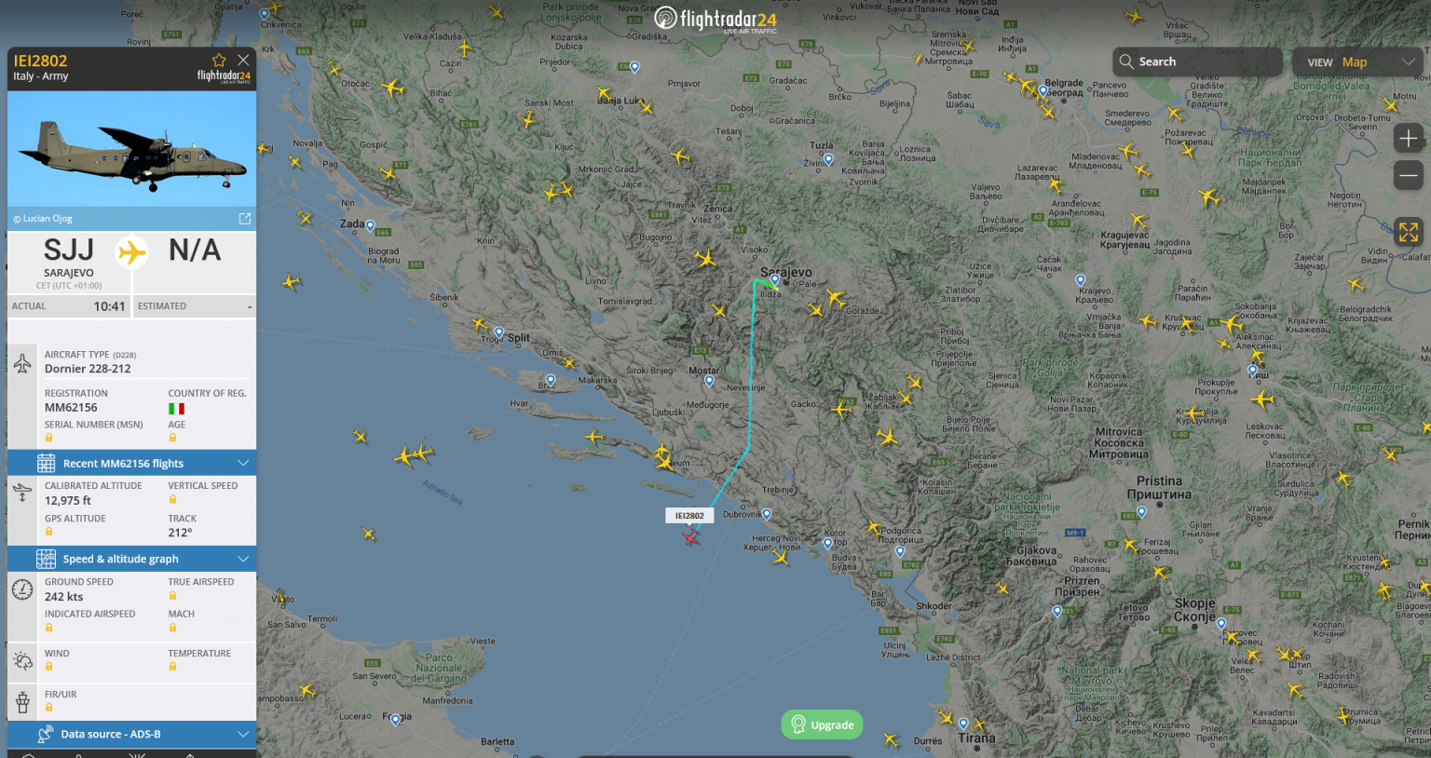Viewport: 1431px width, 758px height.
Task: Click the green Upgrade button
Action: (823, 724)
